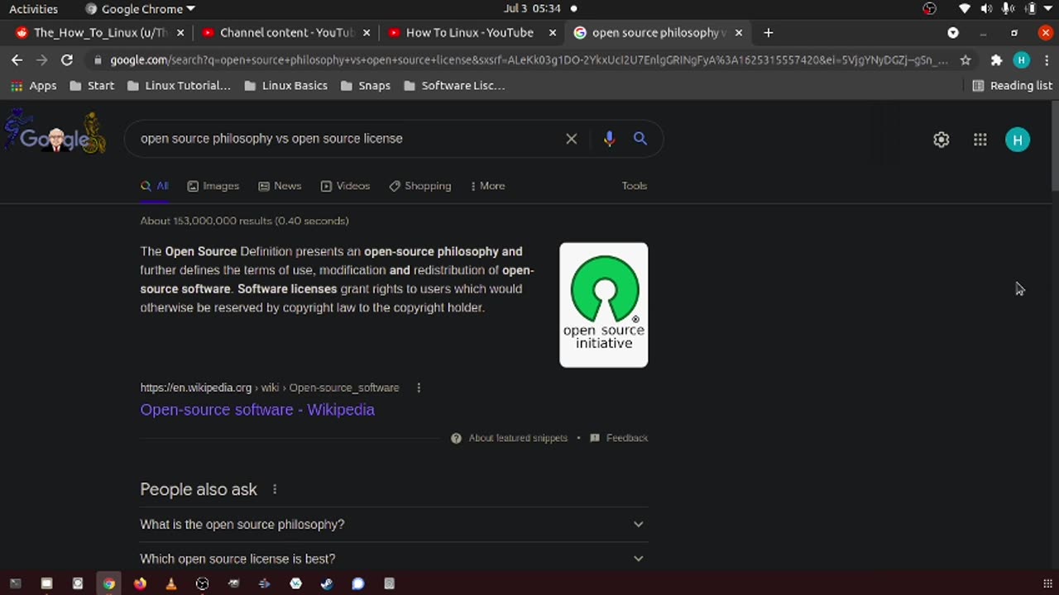The width and height of the screenshot is (1059, 595).
Task: Open the Google apps grid
Action: (x=980, y=140)
